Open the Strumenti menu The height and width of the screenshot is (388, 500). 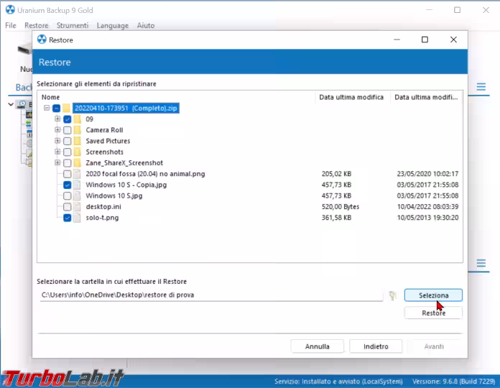[73, 25]
